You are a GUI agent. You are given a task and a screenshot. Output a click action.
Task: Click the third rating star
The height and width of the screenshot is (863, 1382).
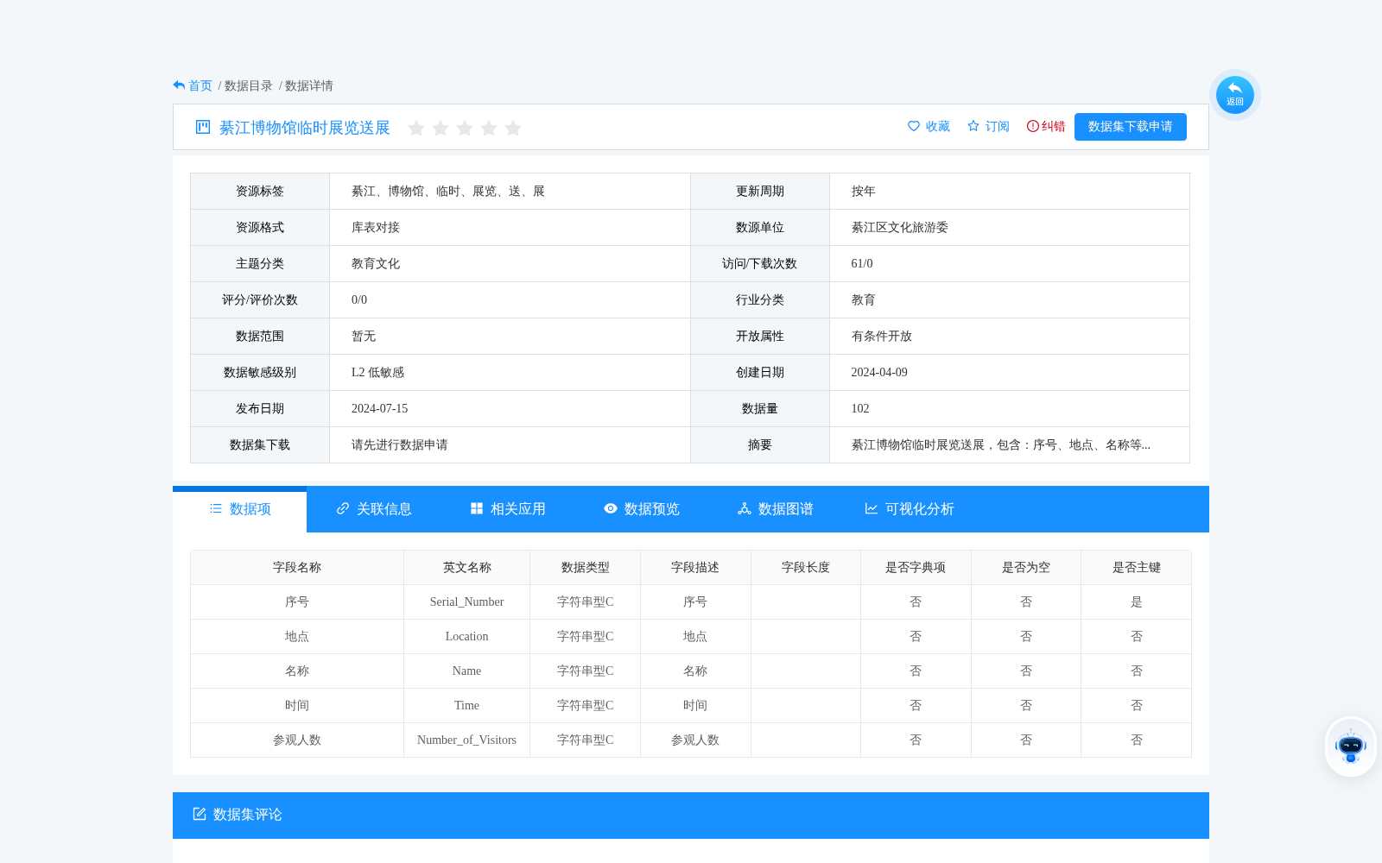pyautogui.click(x=464, y=128)
